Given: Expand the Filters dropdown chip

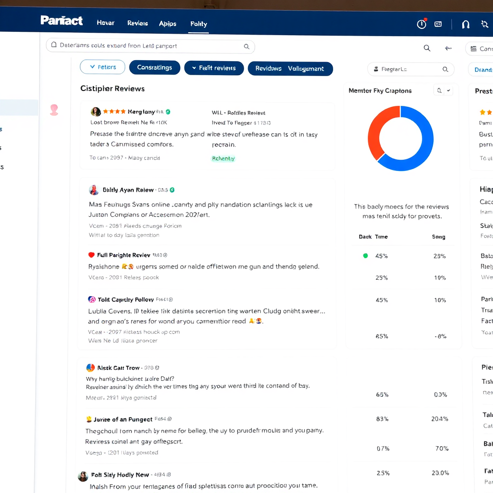Looking at the screenshot, I should tap(102, 66).
